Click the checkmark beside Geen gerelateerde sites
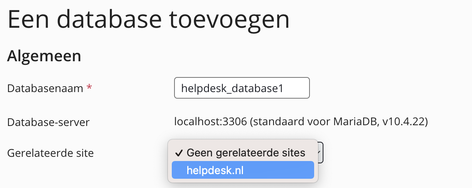Screen dimensions: 472x188 pyautogui.click(x=179, y=153)
